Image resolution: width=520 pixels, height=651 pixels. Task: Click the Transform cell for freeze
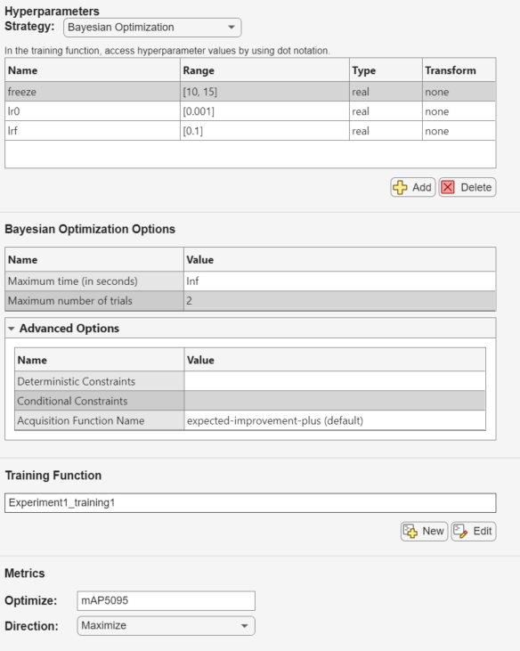459,92
